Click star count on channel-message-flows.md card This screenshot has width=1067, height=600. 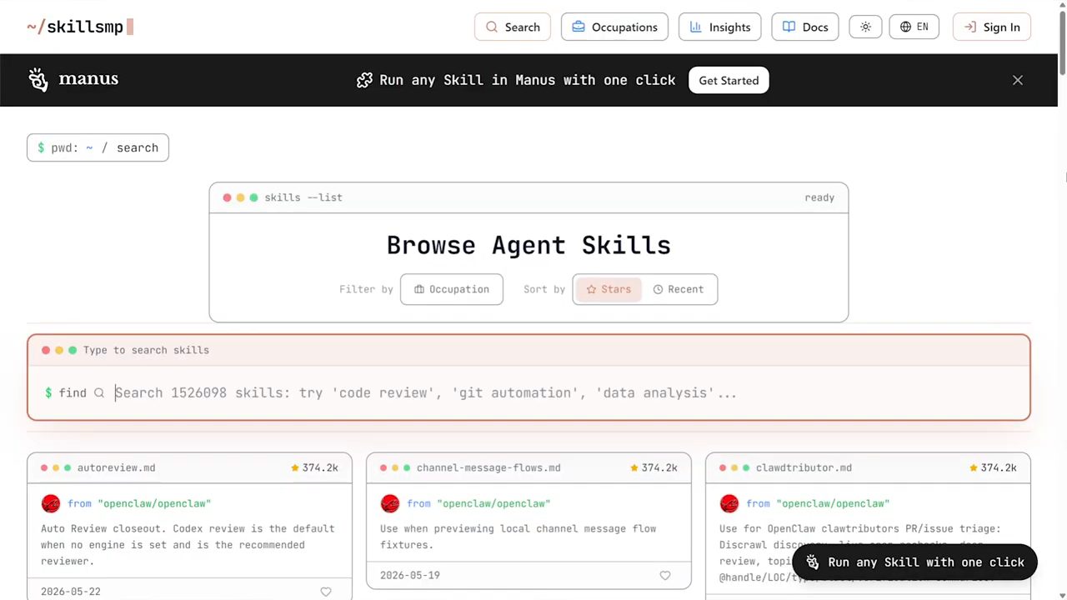click(x=654, y=467)
